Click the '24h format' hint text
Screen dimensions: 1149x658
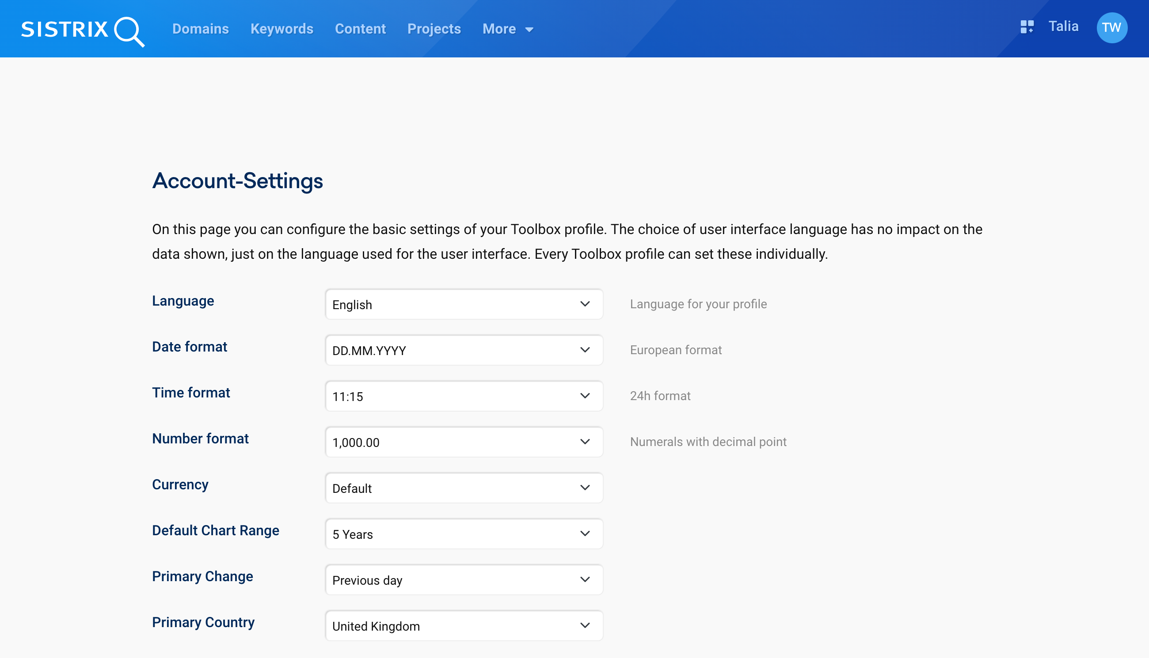[x=660, y=396]
